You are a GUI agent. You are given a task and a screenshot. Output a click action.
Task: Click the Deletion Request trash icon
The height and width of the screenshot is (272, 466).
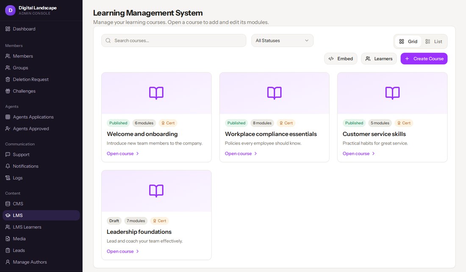[x=8, y=79]
